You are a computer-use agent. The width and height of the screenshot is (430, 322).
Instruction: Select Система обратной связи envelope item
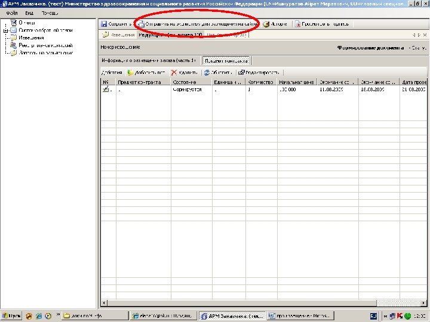coord(45,30)
